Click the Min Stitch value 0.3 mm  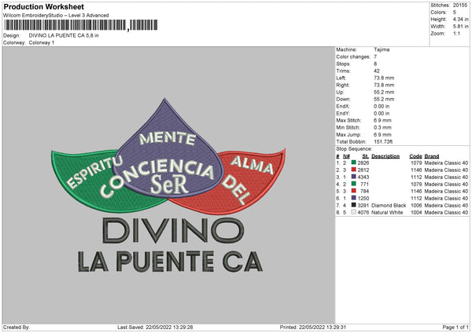(382, 127)
